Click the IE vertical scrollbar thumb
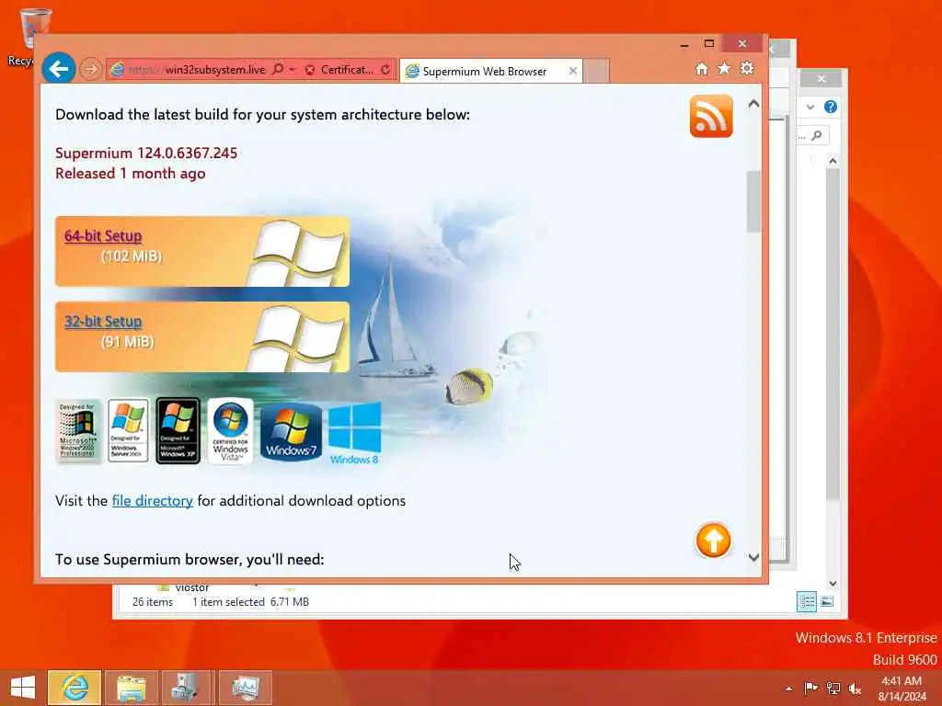Screen dimensions: 942x706 753,201
